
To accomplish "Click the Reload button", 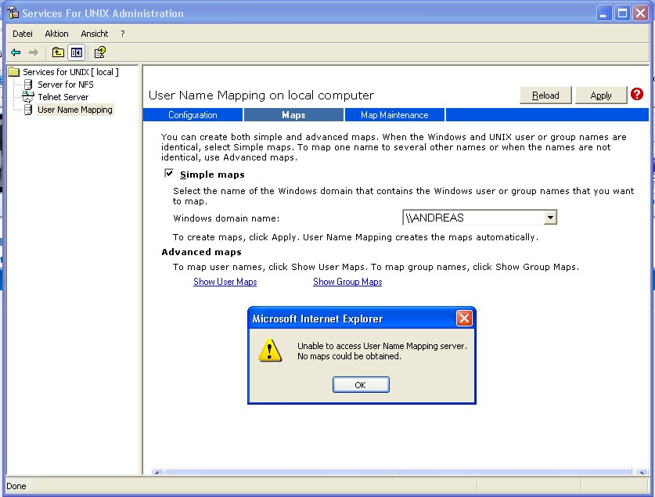I will pyautogui.click(x=545, y=95).
